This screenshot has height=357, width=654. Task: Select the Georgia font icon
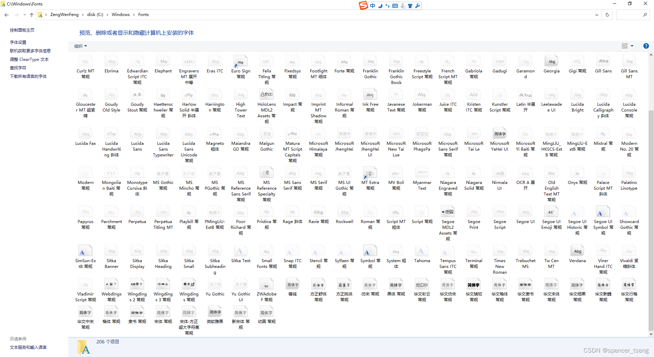tap(551, 61)
